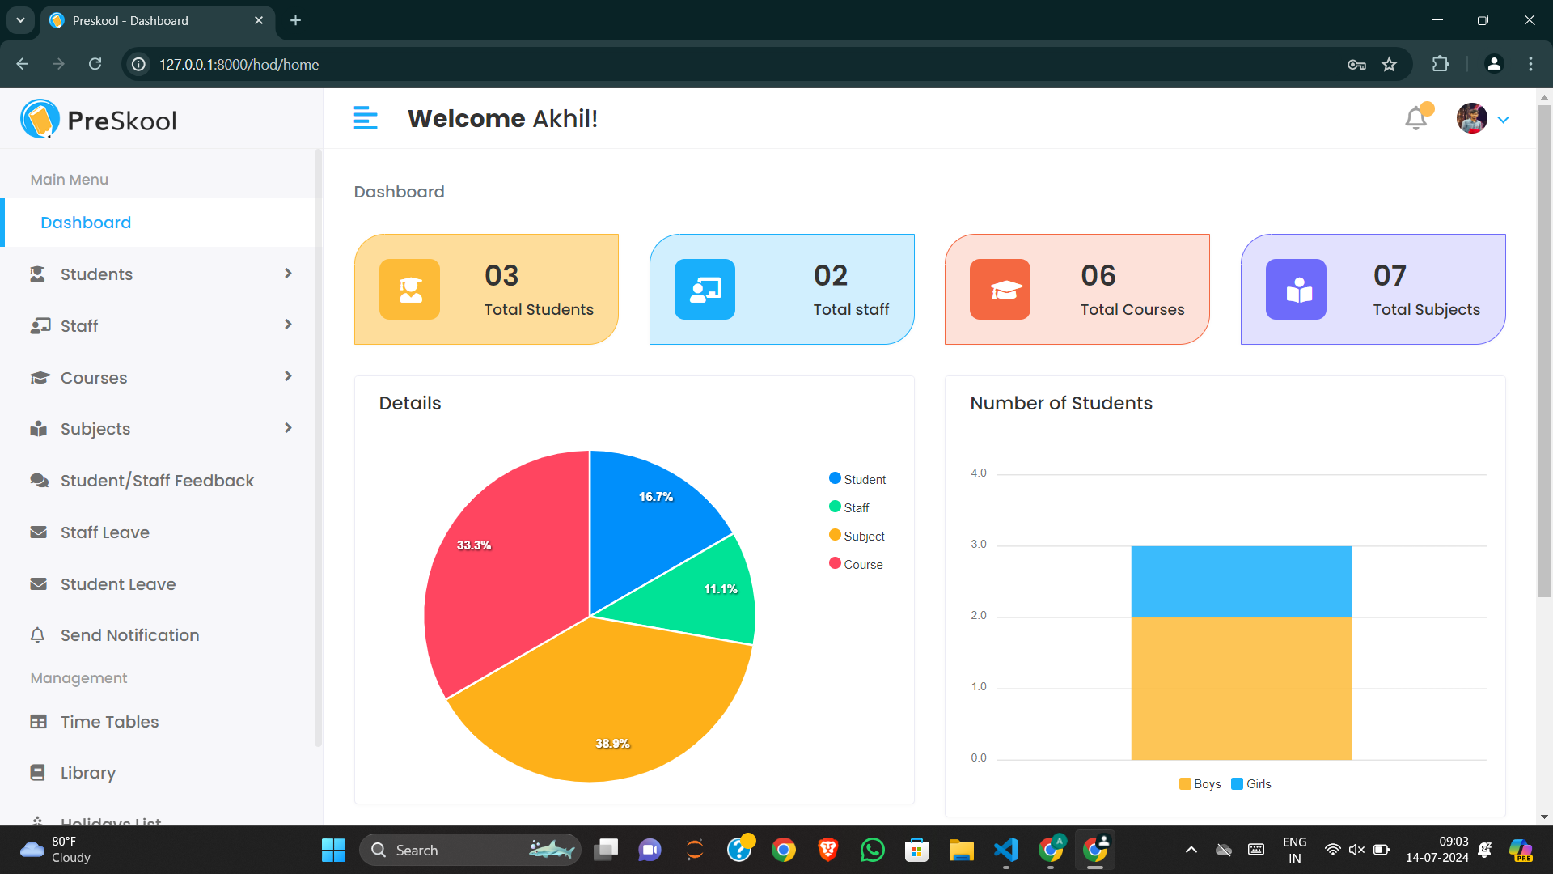Click the PreSkool logo
The height and width of the screenshot is (874, 1553).
click(x=99, y=120)
